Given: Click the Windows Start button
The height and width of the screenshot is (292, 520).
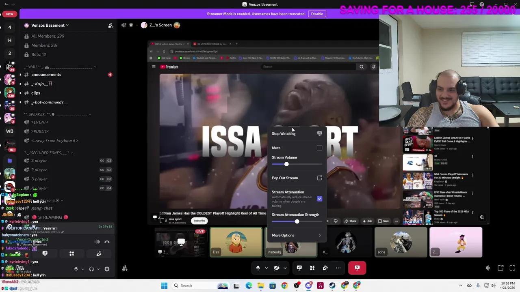Looking at the screenshot, I should (164, 286).
